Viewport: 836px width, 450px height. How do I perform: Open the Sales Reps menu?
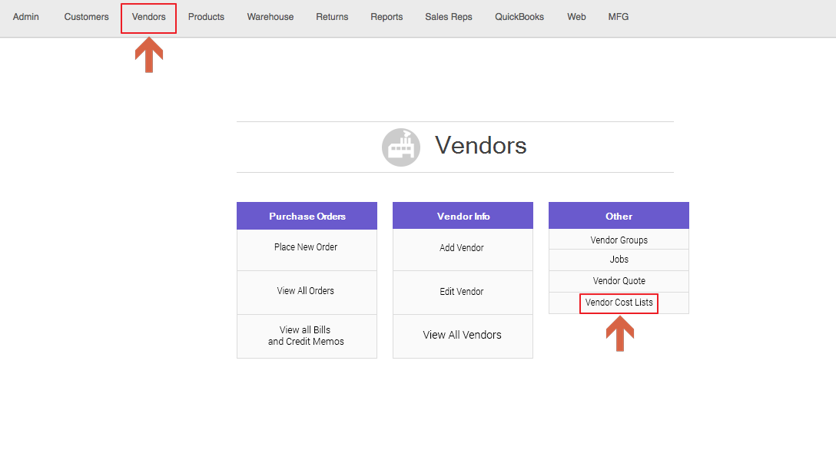coord(449,17)
